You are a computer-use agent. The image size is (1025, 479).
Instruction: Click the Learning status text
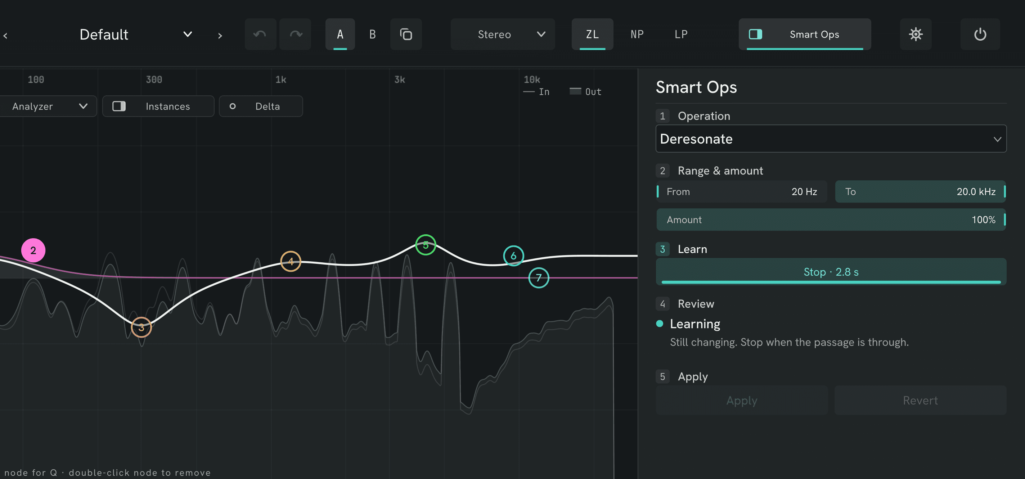click(695, 324)
